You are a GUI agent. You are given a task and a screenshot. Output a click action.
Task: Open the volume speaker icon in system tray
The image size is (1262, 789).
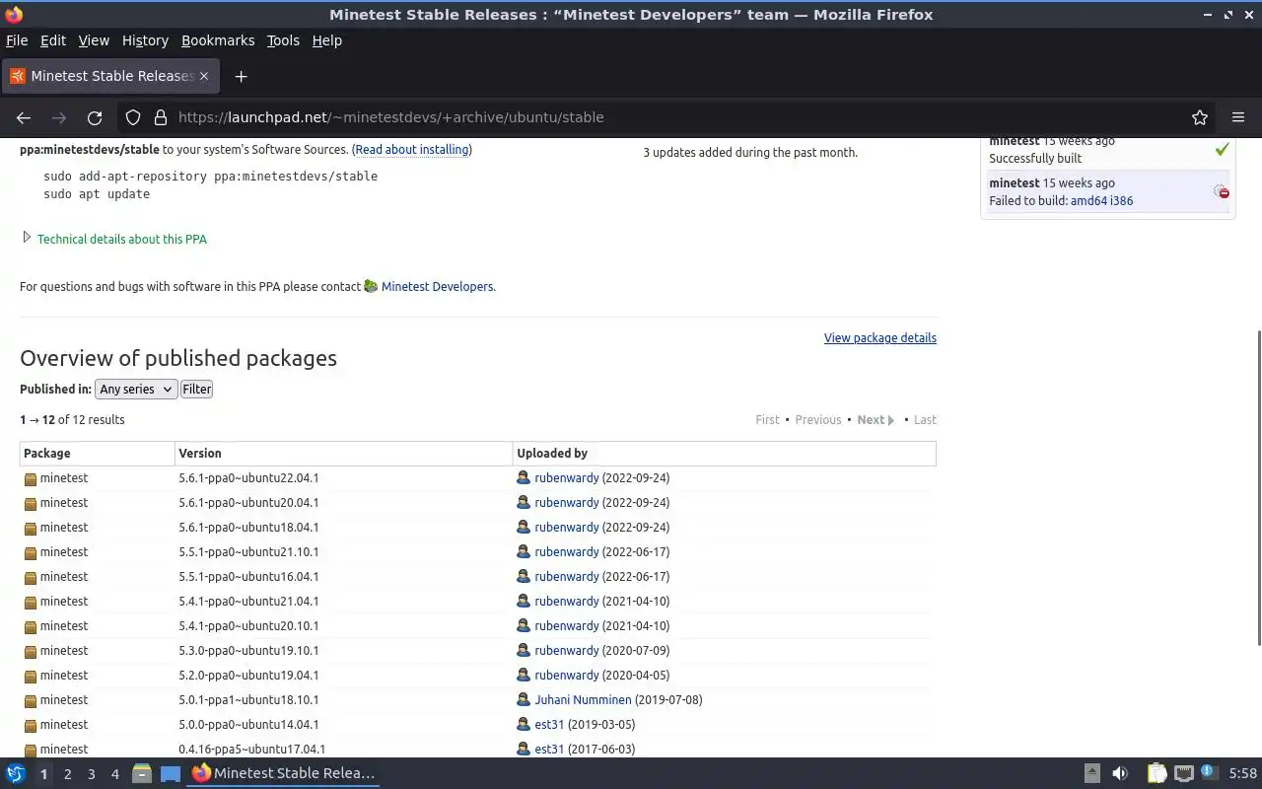[1120, 774]
